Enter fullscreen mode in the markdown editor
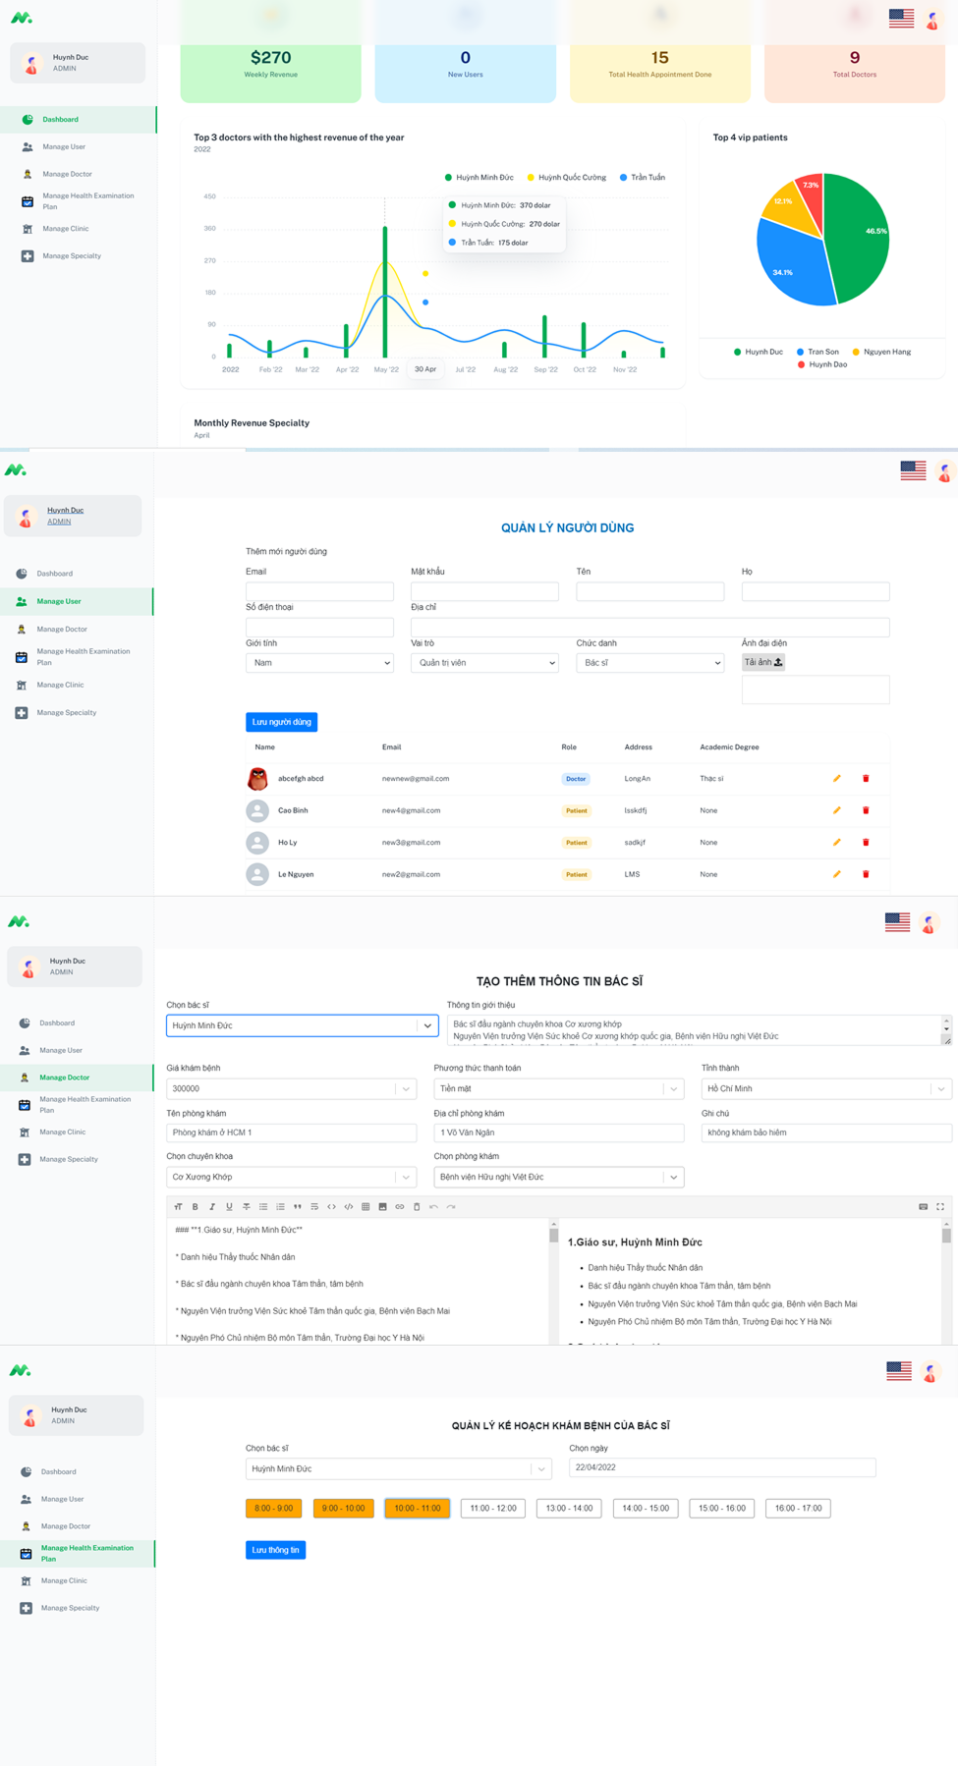This screenshot has width=958, height=1766. point(940,1207)
